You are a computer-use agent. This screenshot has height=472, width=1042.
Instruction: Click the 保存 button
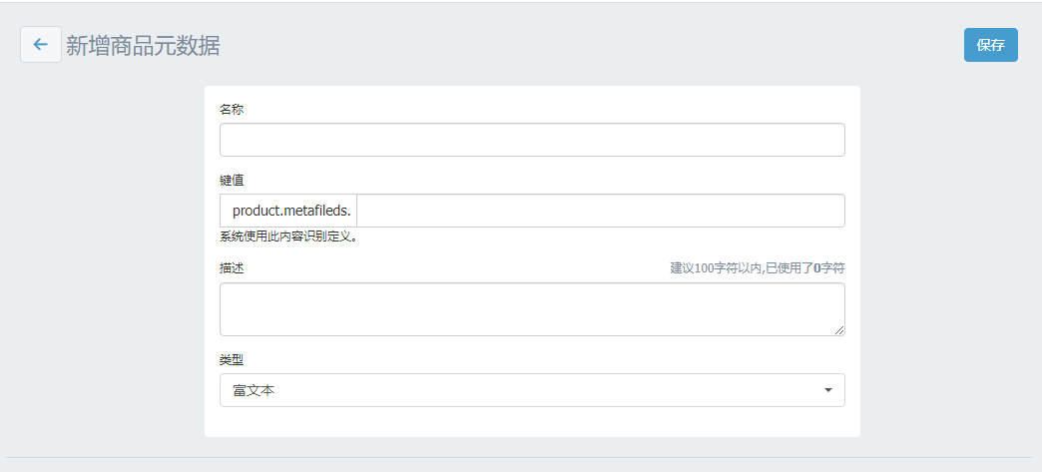[x=990, y=45]
